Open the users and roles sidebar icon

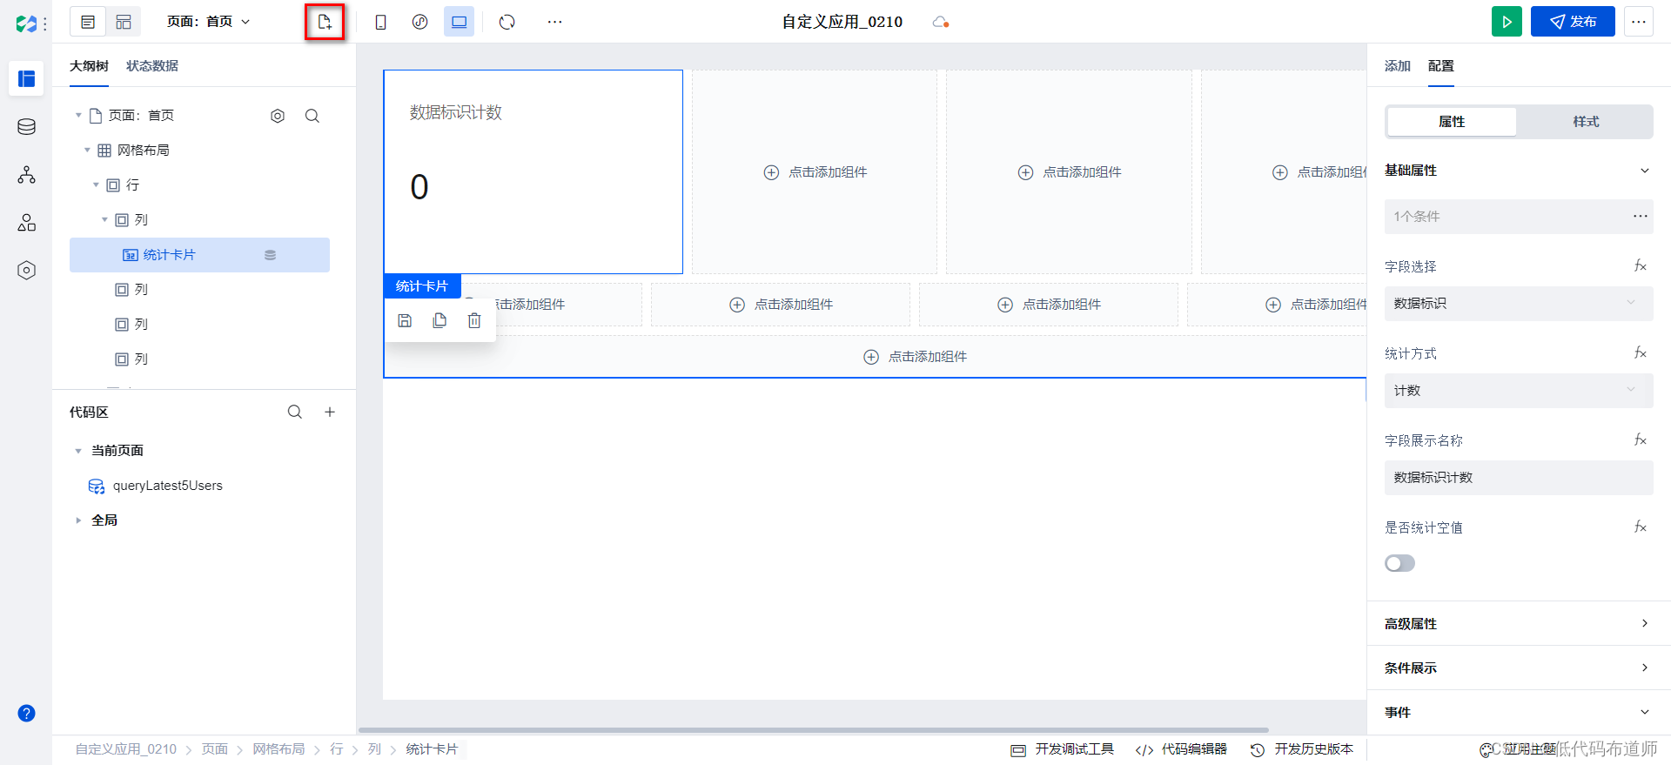[x=26, y=223]
